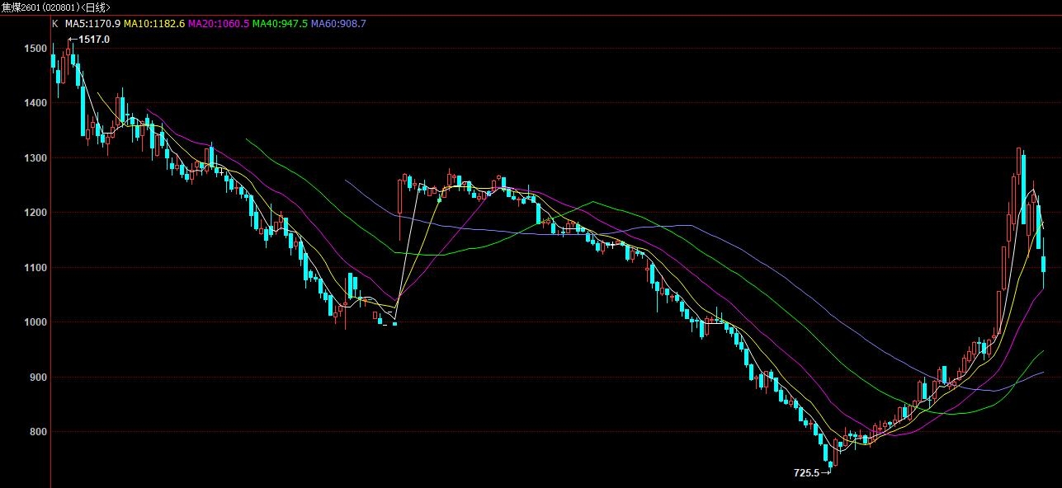Click the MA5:1170.9 moving average label

(x=92, y=24)
